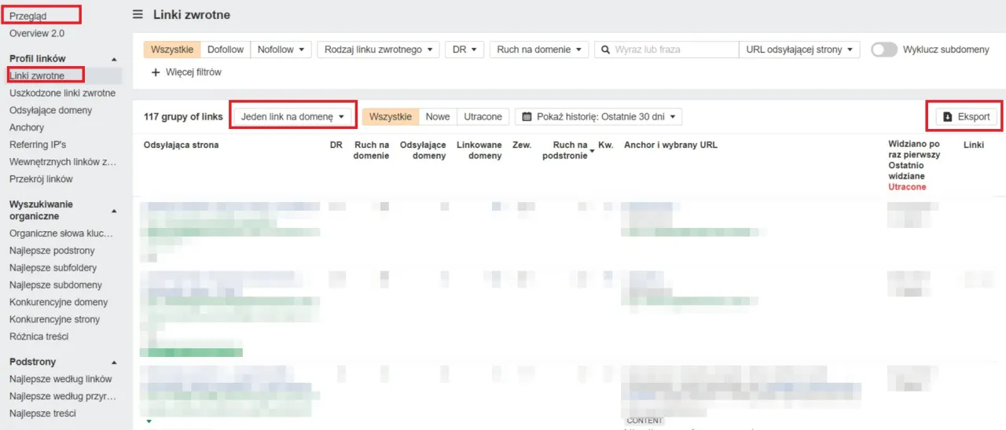
Task: Show only Utracone links
Action: [483, 116]
